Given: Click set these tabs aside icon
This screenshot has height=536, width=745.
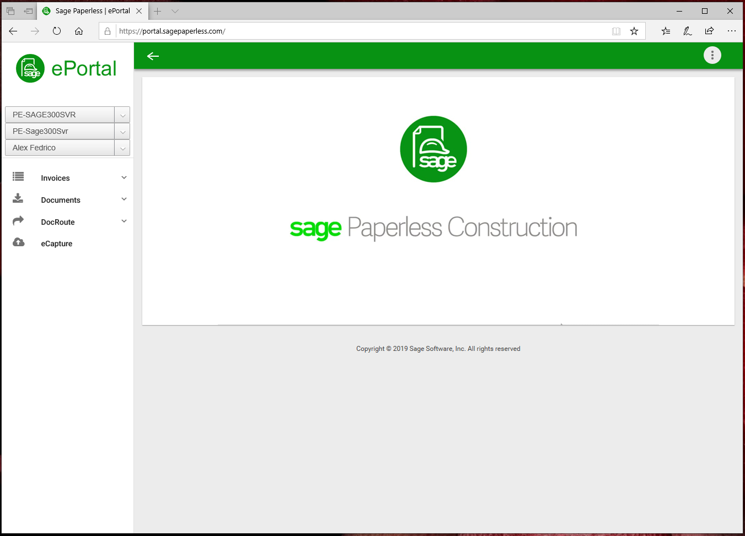Looking at the screenshot, I should [x=28, y=11].
